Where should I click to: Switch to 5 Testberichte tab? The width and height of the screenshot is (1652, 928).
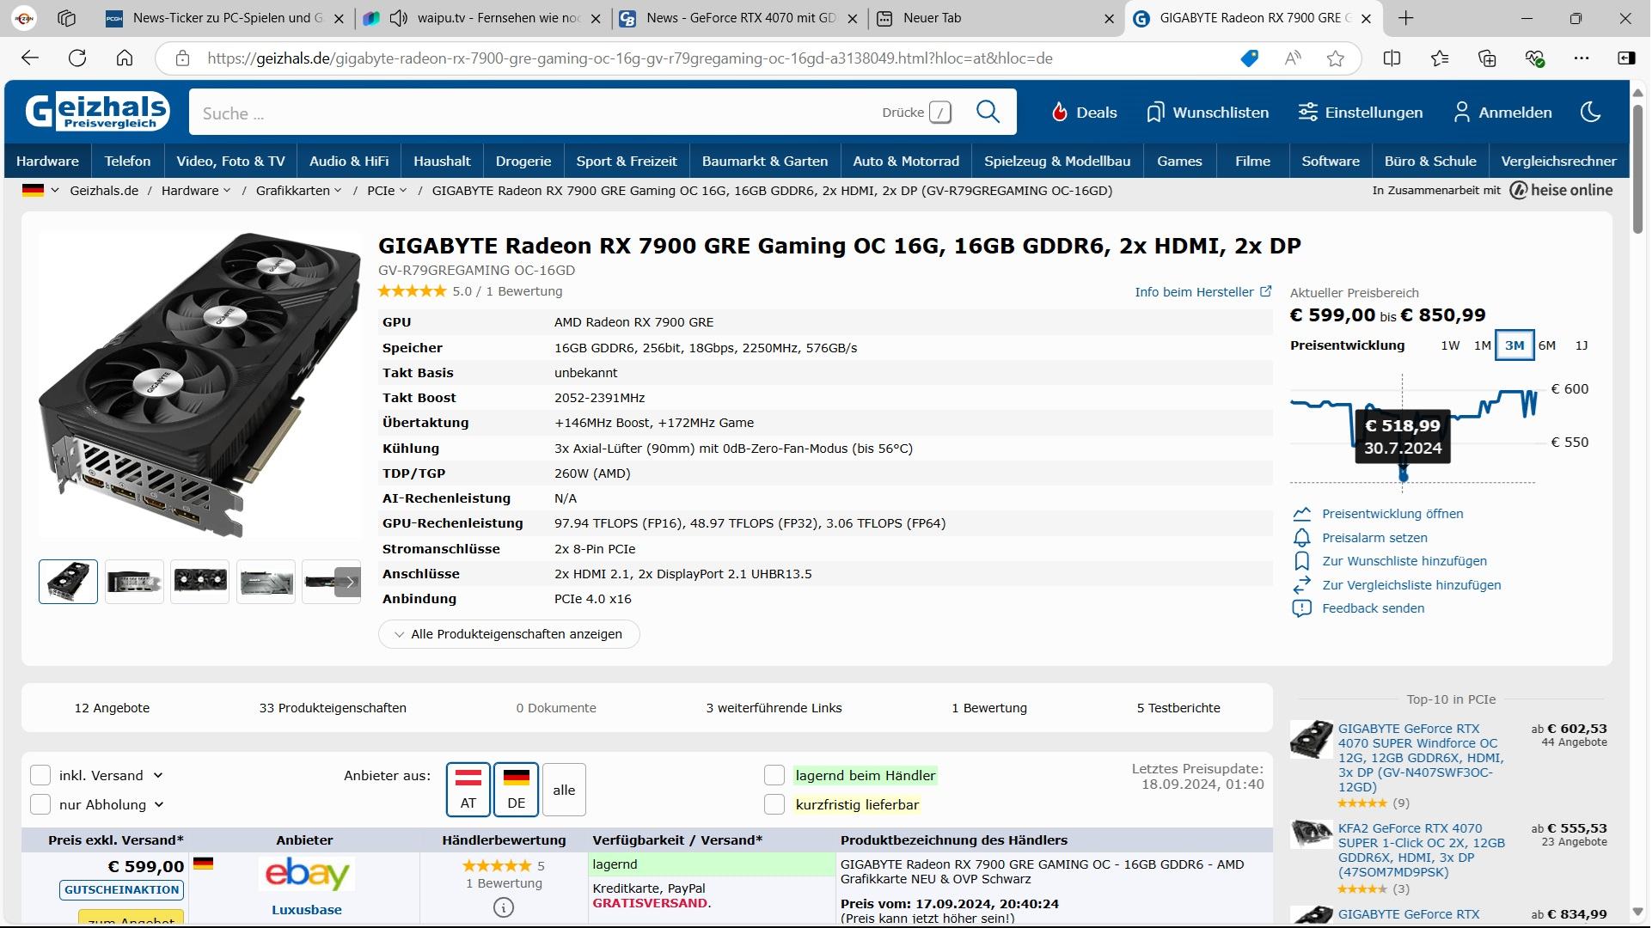pyautogui.click(x=1178, y=708)
